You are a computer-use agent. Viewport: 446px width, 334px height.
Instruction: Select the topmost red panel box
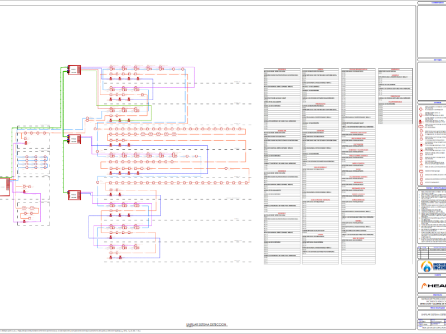tap(74, 70)
